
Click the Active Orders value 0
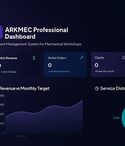pyautogui.click(x=50, y=65)
